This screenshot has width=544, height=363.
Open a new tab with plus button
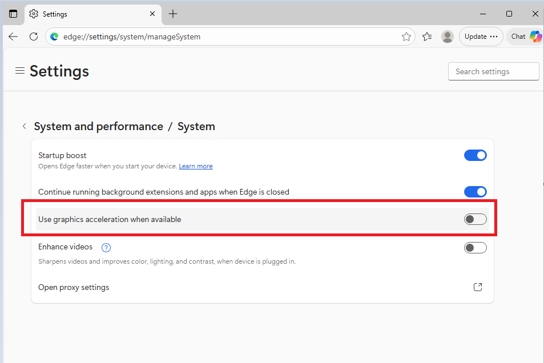173,14
